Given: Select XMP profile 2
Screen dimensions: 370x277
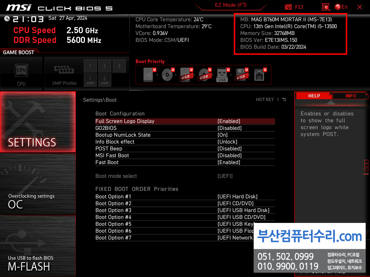Looking at the screenshot, I should pos(104,66).
